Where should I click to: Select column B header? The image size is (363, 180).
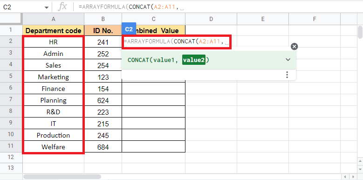[103, 19]
